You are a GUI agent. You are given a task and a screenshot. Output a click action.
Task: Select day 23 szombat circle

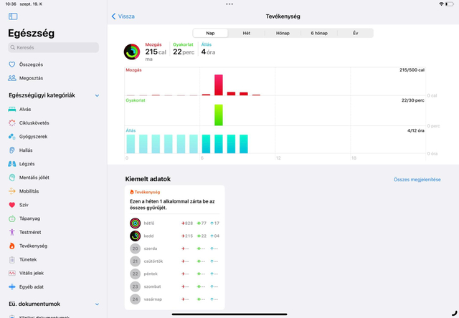tap(135, 286)
